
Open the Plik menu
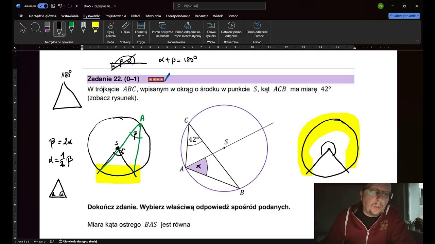coord(20,16)
